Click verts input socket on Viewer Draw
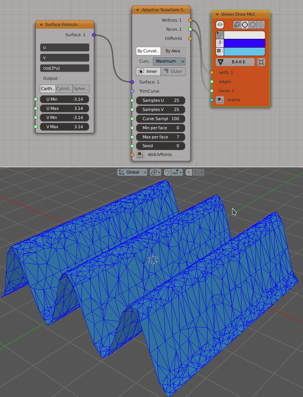The width and height of the screenshot is (303, 397). tap(212, 73)
